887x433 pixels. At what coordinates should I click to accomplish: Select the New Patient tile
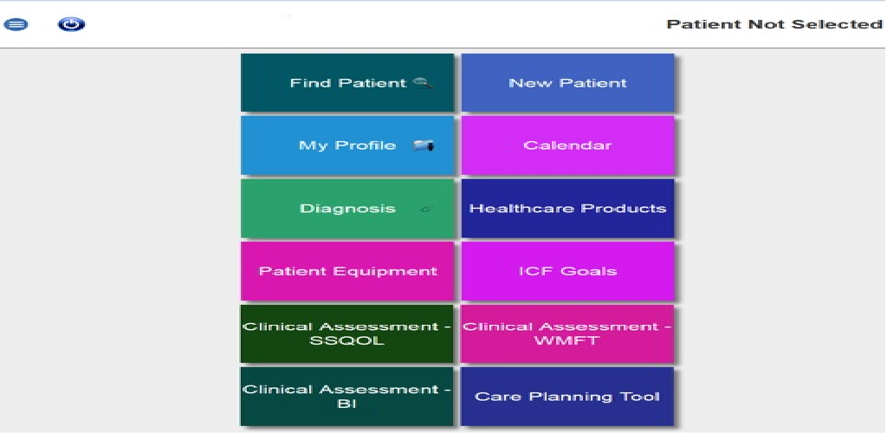pyautogui.click(x=567, y=83)
